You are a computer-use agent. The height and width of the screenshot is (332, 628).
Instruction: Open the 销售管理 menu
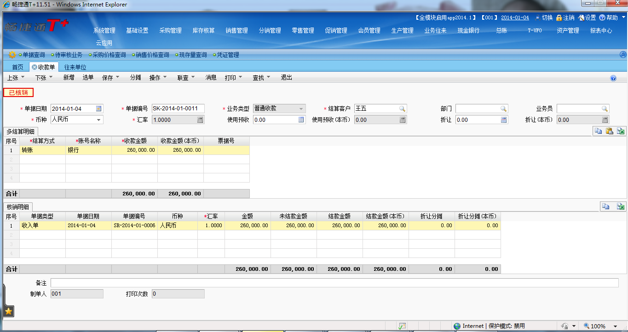[x=237, y=30]
